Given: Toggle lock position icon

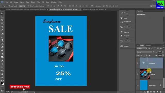Looking at the screenshot, I should coord(147,56).
